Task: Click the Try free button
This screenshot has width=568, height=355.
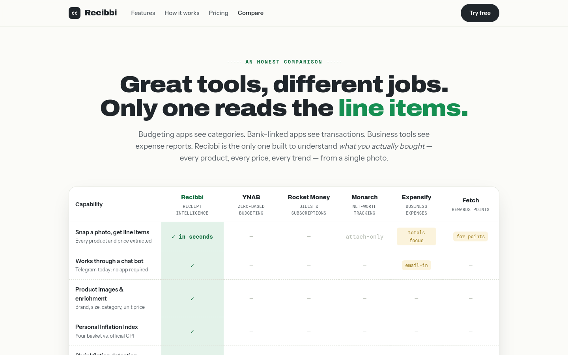Action: click(x=480, y=13)
